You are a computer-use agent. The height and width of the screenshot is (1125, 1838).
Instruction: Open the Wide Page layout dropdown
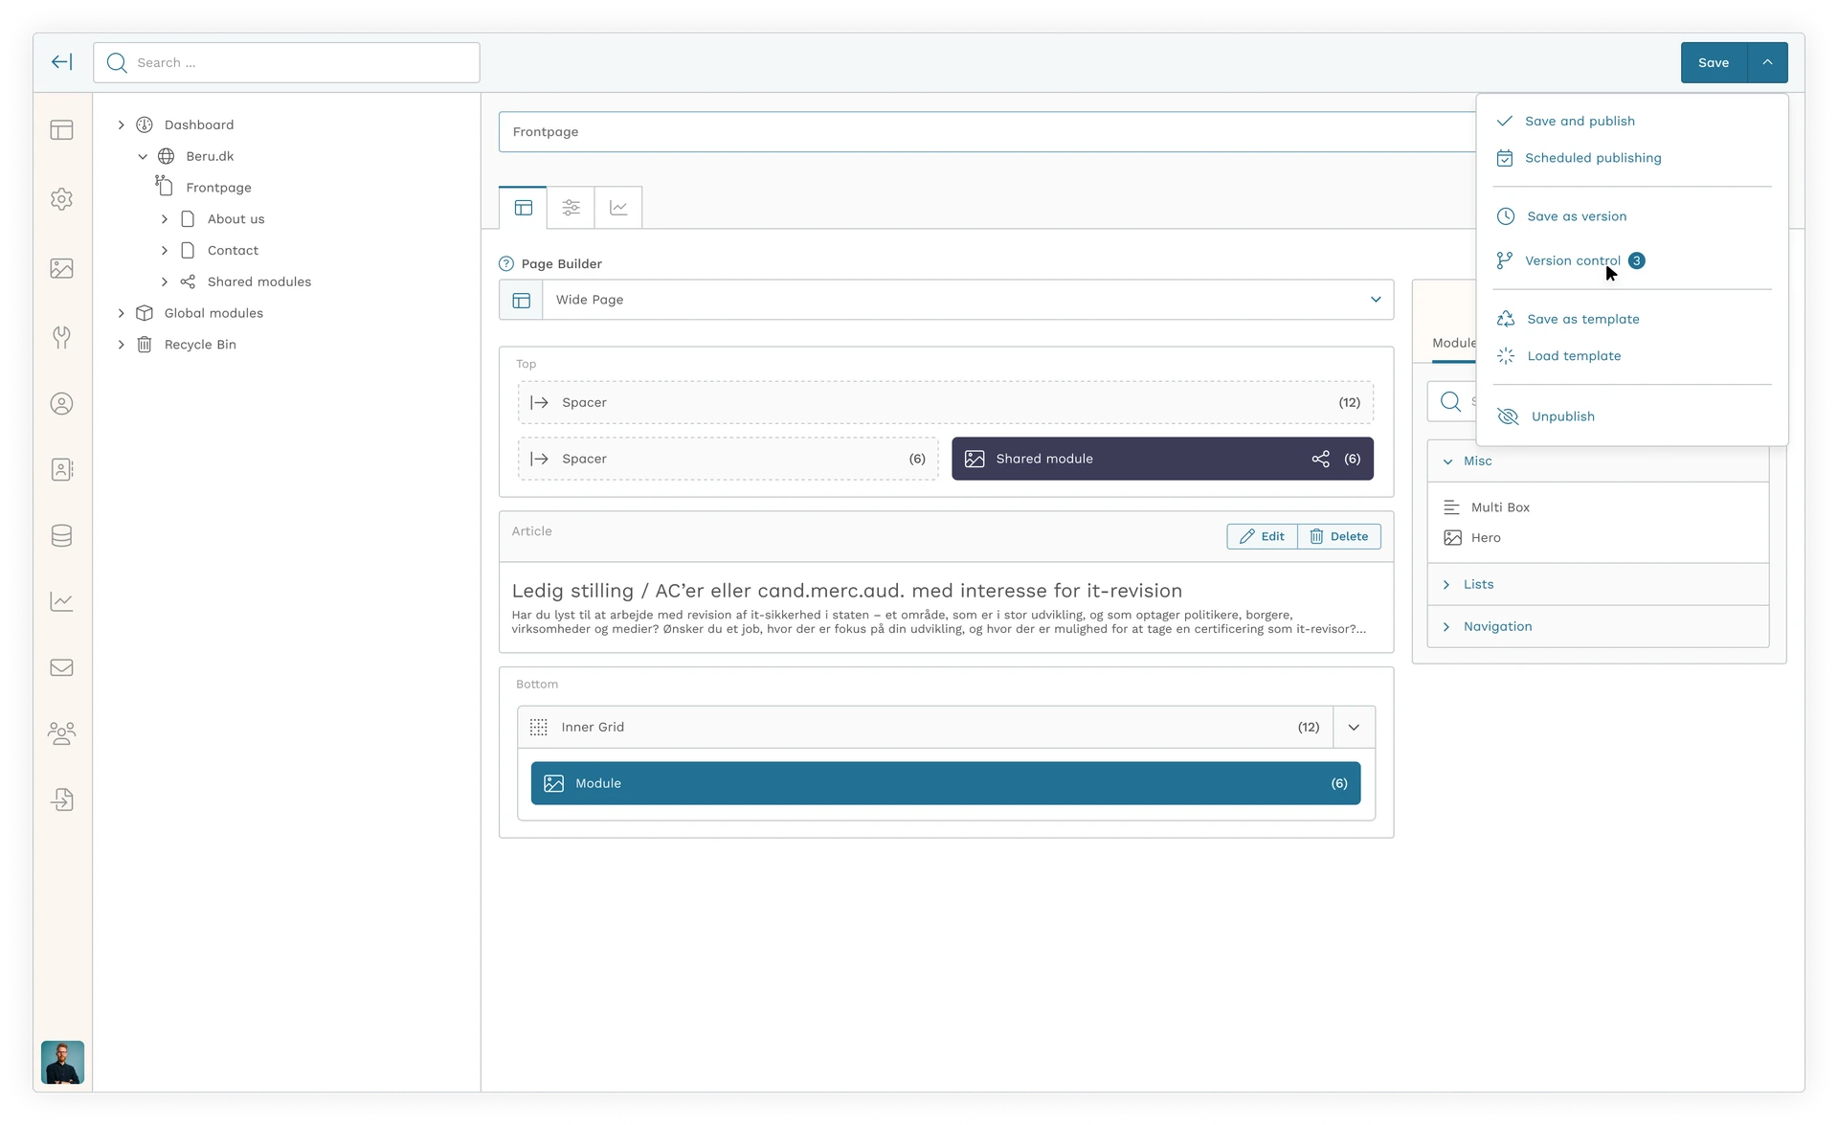pos(1375,300)
